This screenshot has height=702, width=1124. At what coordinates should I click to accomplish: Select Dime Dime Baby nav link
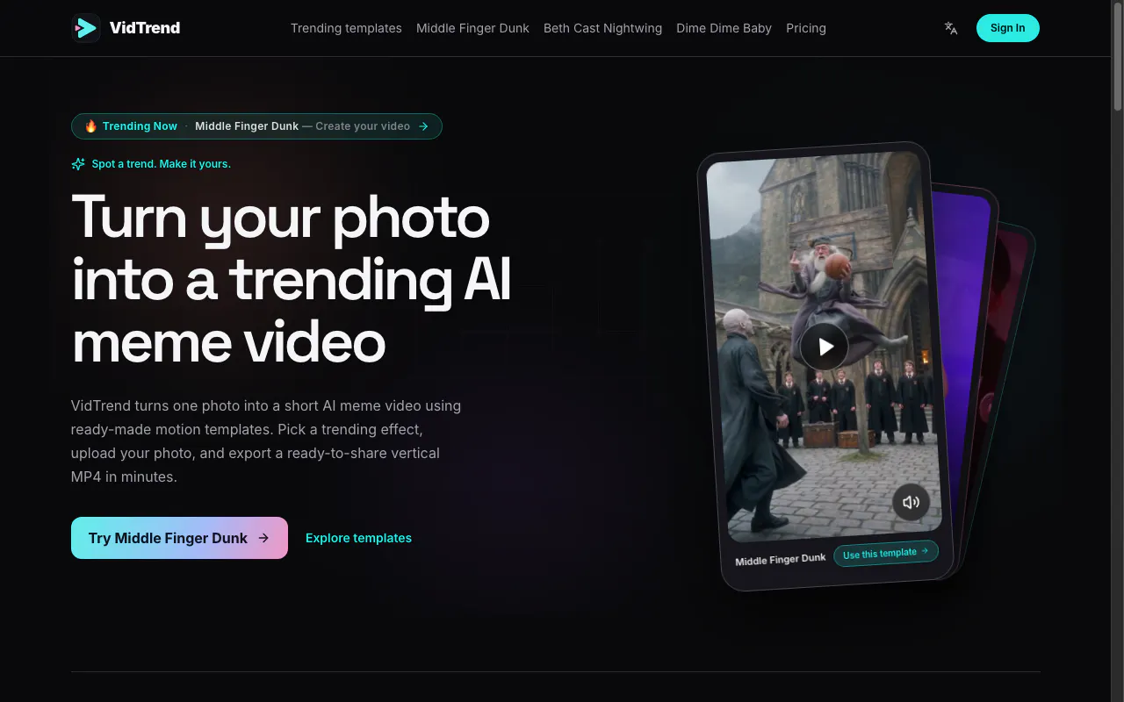(724, 28)
